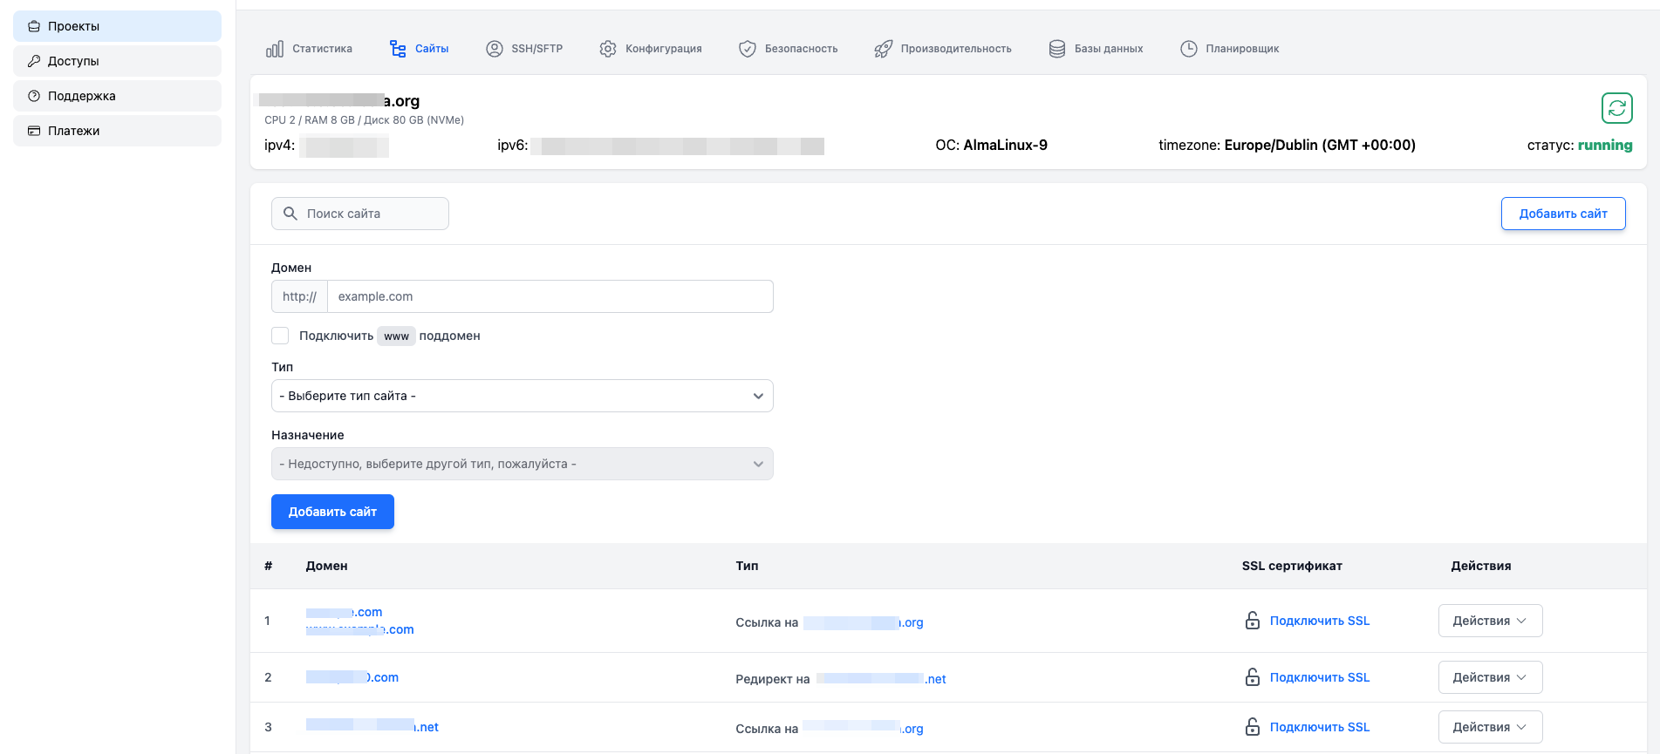This screenshot has width=1660, height=754.
Task: Click the green refresh server icon
Action: [1617, 108]
